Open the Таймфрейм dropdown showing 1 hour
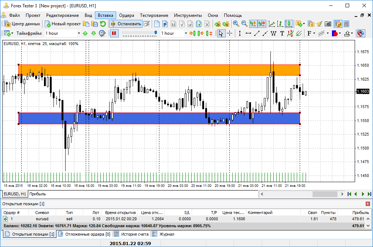The width and height of the screenshot is (373, 247). coord(62,33)
